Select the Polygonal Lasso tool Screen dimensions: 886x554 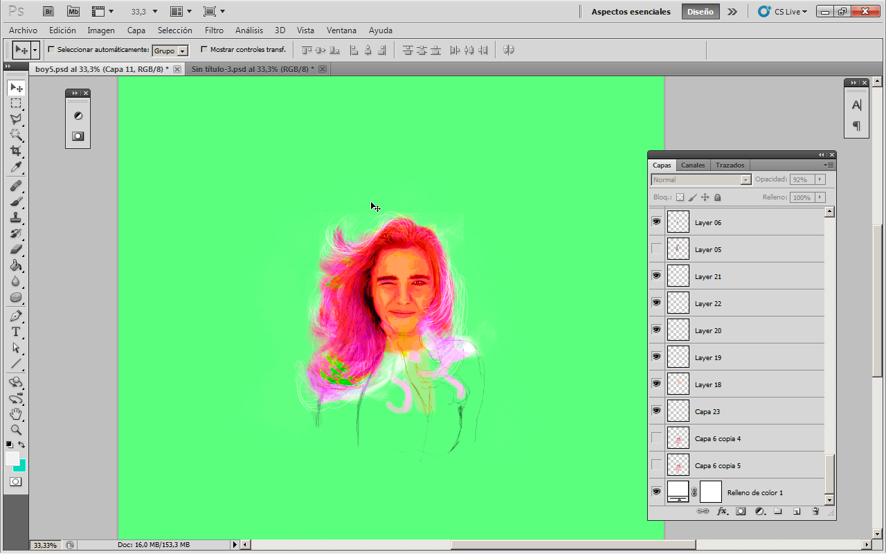tap(16, 119)
